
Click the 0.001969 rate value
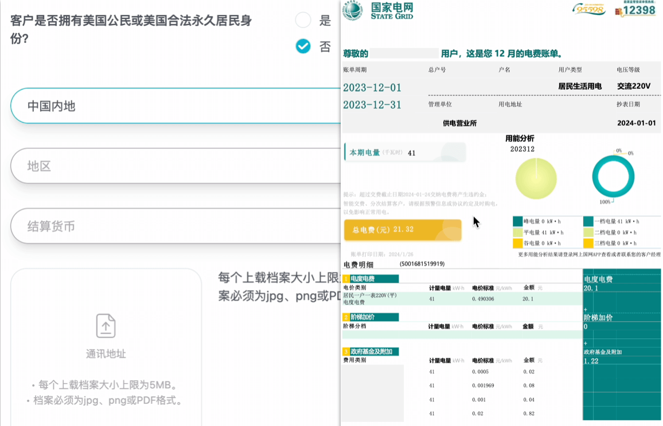click(483, 385)
